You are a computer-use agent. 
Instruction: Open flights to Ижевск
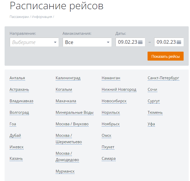pyautogui.click(x=17, y=147)
